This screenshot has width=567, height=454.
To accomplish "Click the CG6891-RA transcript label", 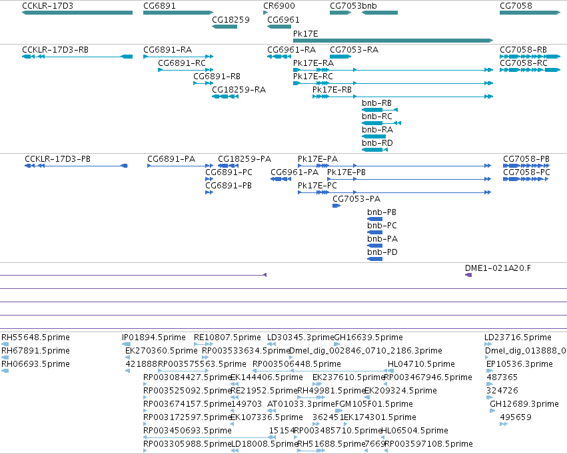I will pyautogui.click(x=167, y=49).
